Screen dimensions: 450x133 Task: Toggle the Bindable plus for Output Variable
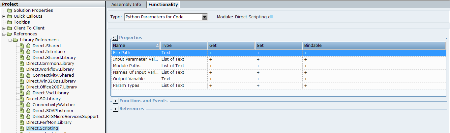tap(305, 79)
